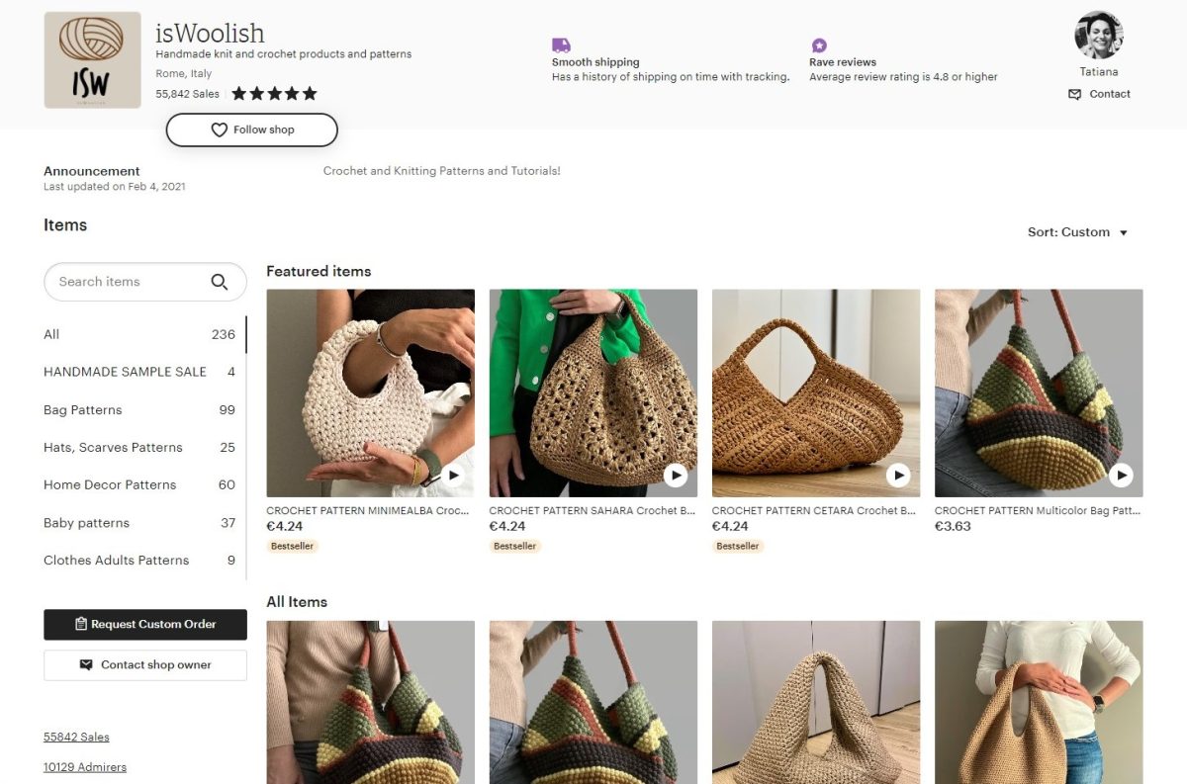
Task: Toggle Follow shop for isWoolish
Action: pos(251,129)
